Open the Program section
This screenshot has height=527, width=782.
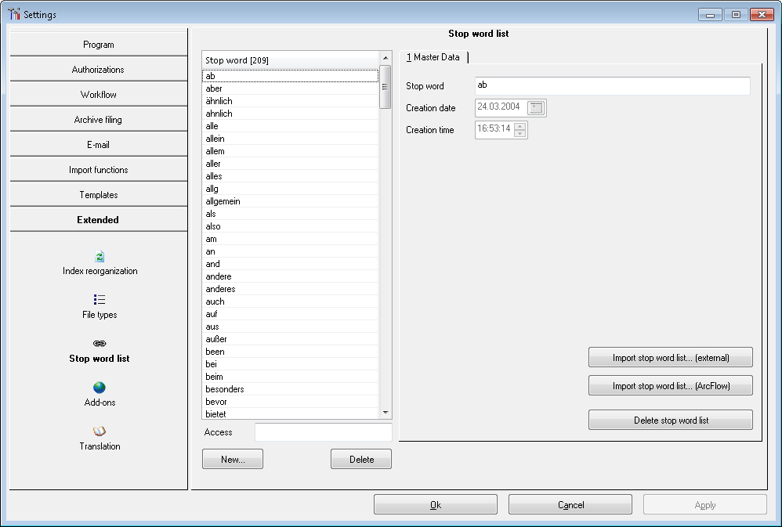click(x=98, y=45)
